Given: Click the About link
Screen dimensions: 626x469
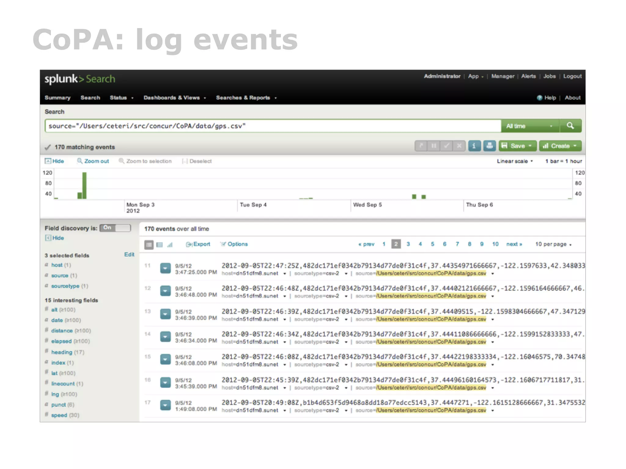Looking at the screenshot, I should [x=573, y=98].
